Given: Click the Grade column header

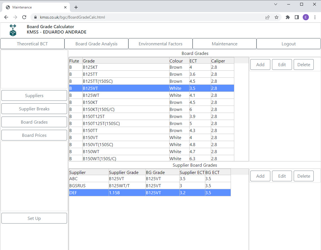Looking at the screenshot, I should tap(126, 61).
